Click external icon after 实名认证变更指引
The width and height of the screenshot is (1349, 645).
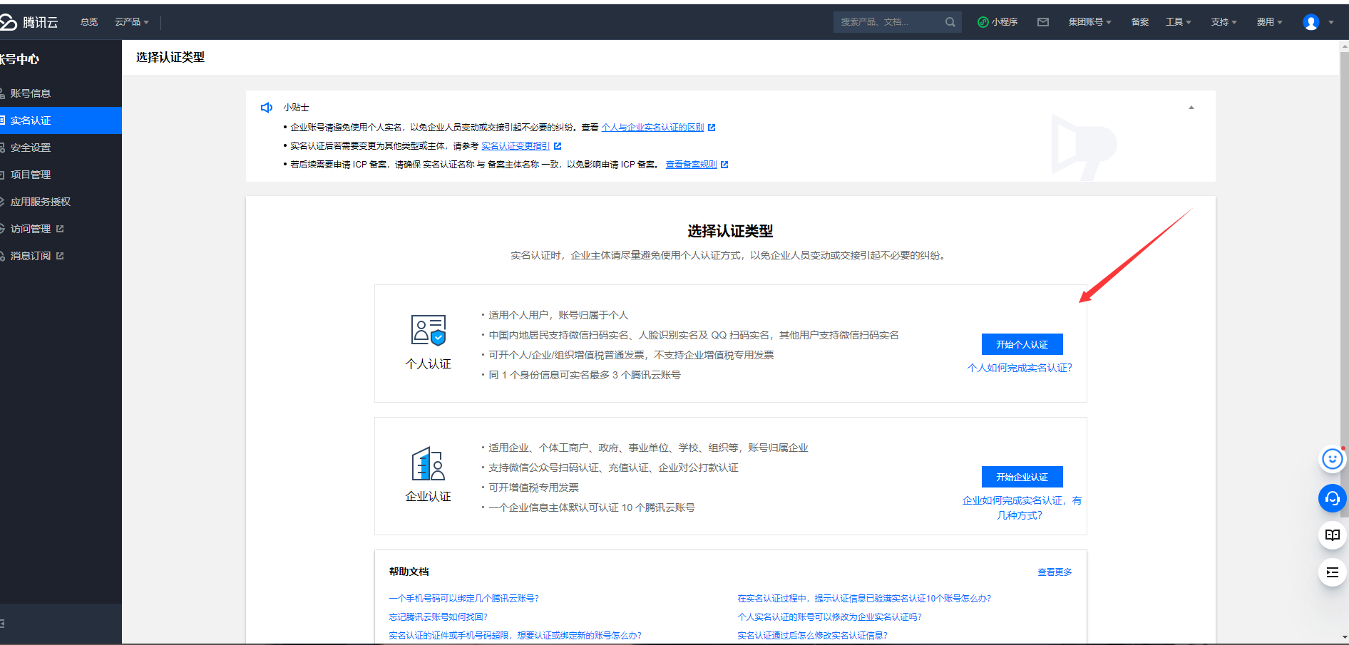coord(558,146)
